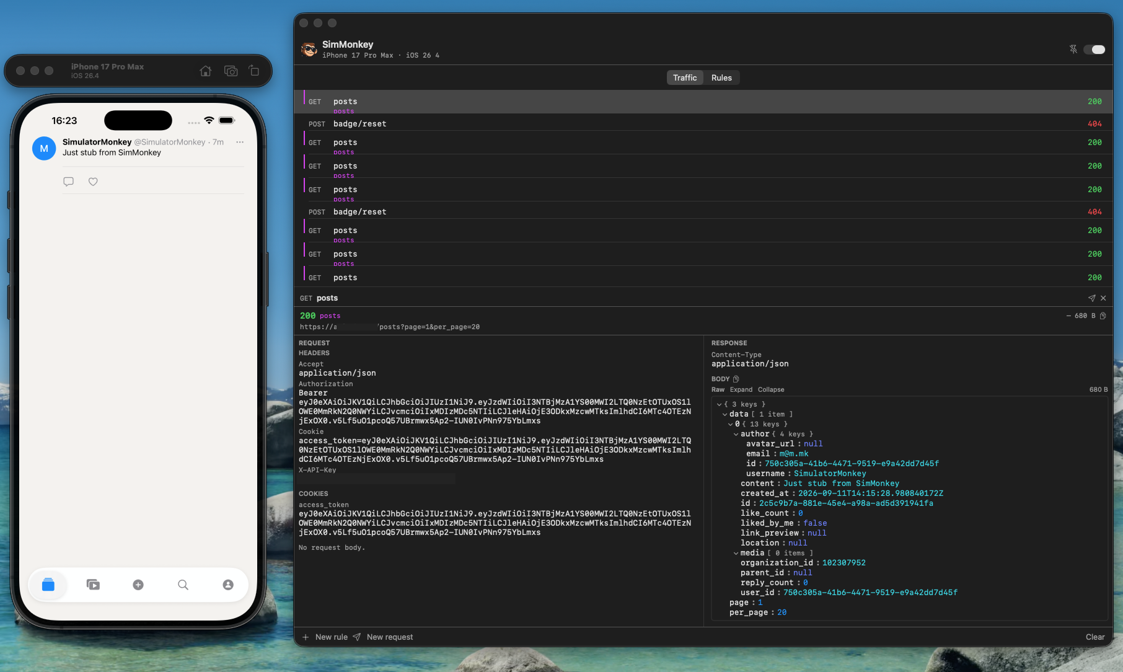Collapse all JSON nodes with Collapse
This screenshot has width=1123, height=672.
click(x=771, y=389)
